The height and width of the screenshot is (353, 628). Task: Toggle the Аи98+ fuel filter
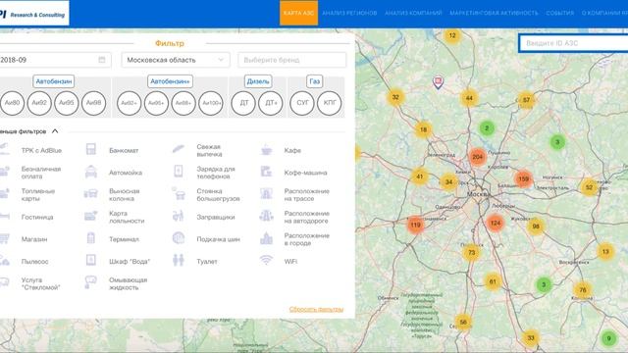click(x=183, y=103)
